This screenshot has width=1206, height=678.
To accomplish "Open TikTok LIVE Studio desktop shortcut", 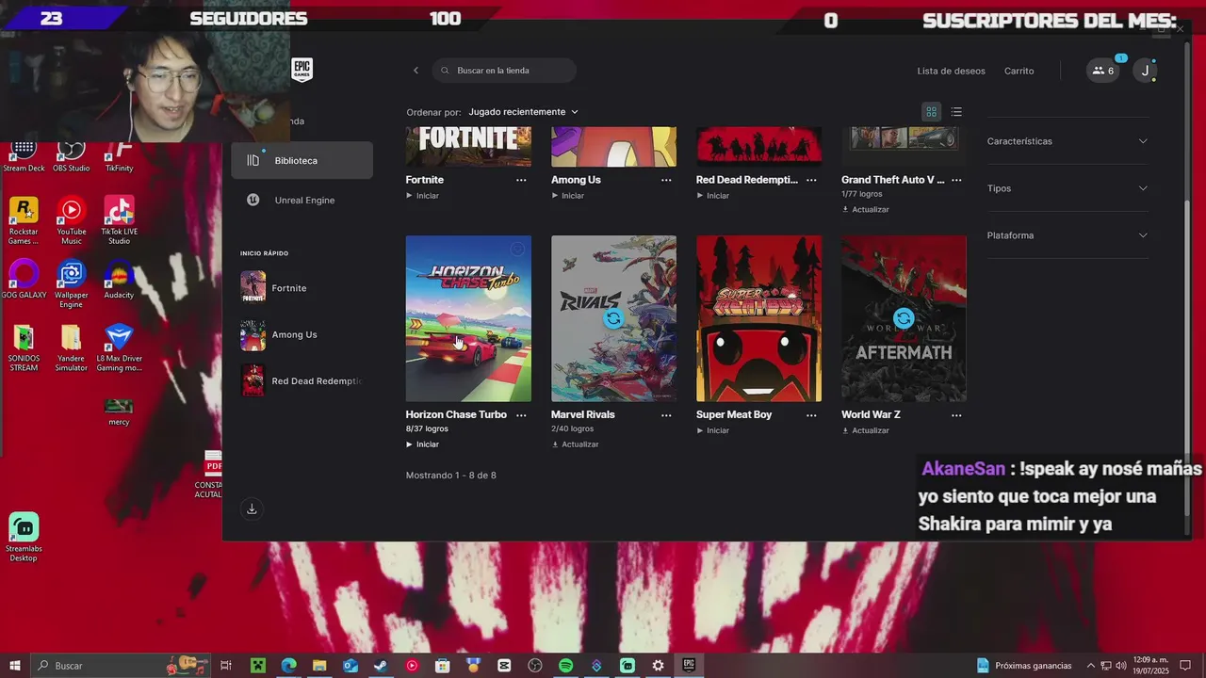I will click(x=119, y=220).
